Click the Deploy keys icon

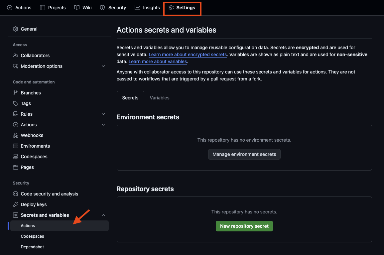16,204
